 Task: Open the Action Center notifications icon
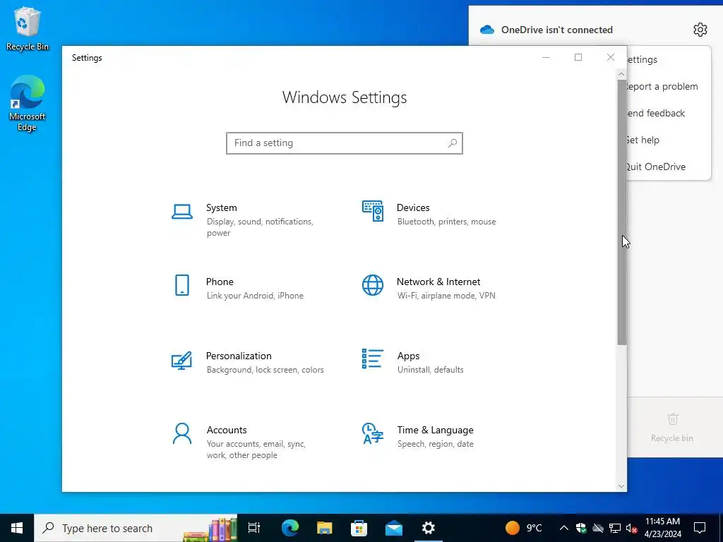coord(700,528)
